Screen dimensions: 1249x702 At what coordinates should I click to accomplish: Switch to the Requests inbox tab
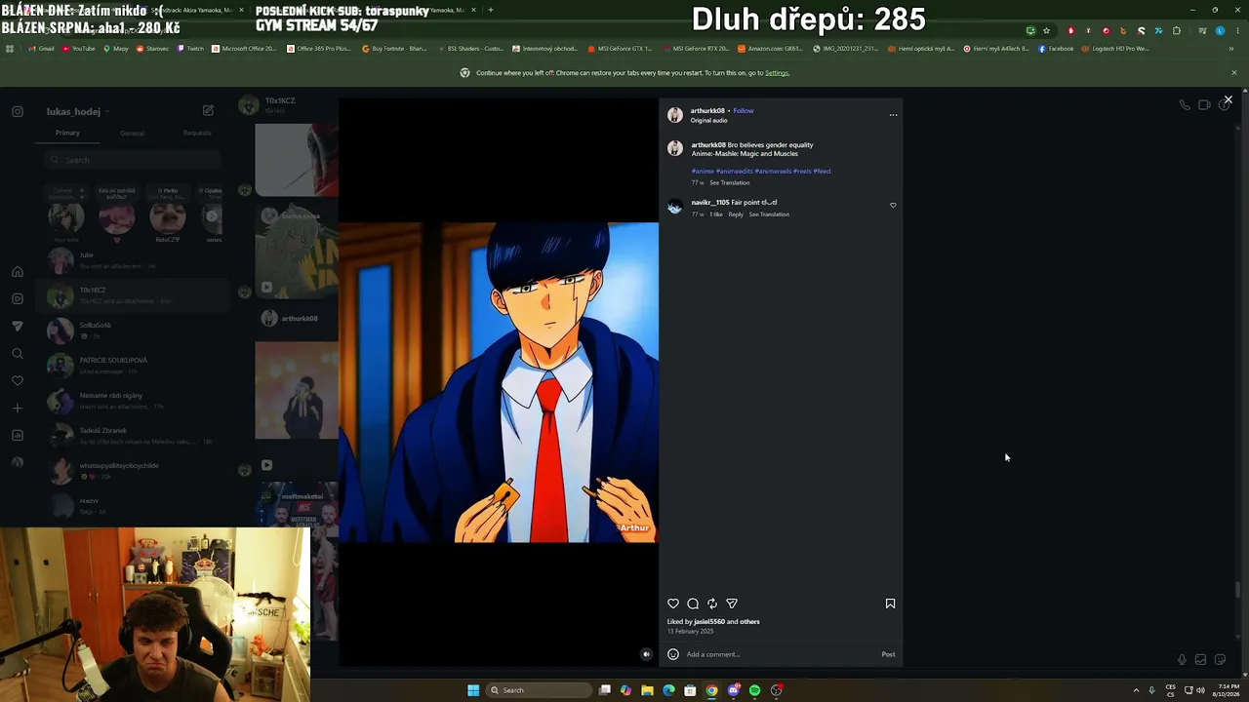tap(197, 133)
